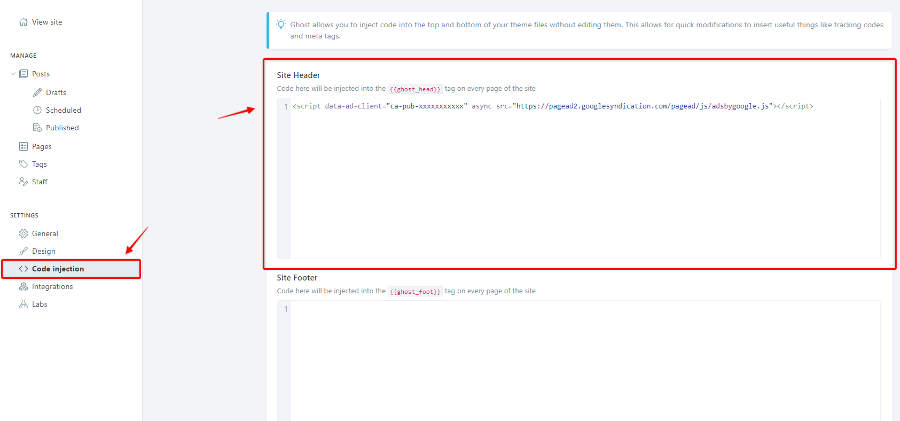The width and height of the screenshot is (900, 421).
Task: Click the {{ghost_foot}} code tag
Action: (415, 292)
